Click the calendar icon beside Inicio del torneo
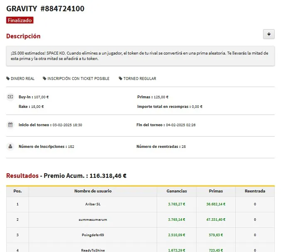This screenshot has width=283, height=252. (10, 125)
